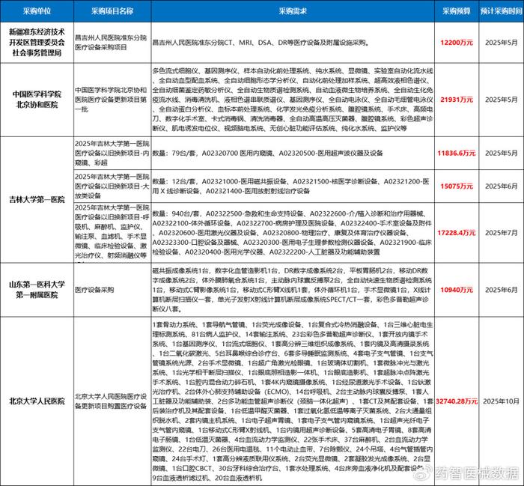This screenshot has width=524, height=486.
Task: Click the requirement cell with 数量: 940台/套
Action: [x=293, y=233]
